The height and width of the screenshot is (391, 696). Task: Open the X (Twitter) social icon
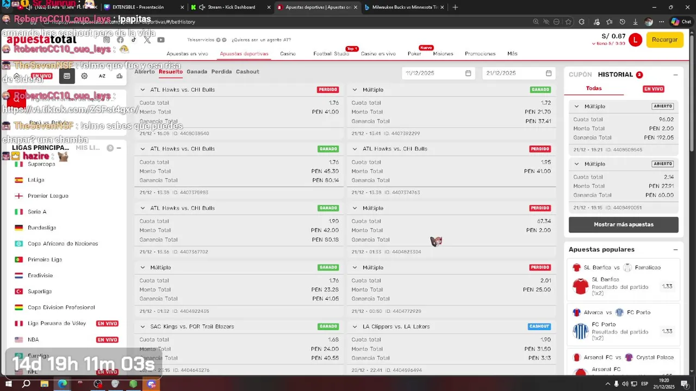point(147,40)
